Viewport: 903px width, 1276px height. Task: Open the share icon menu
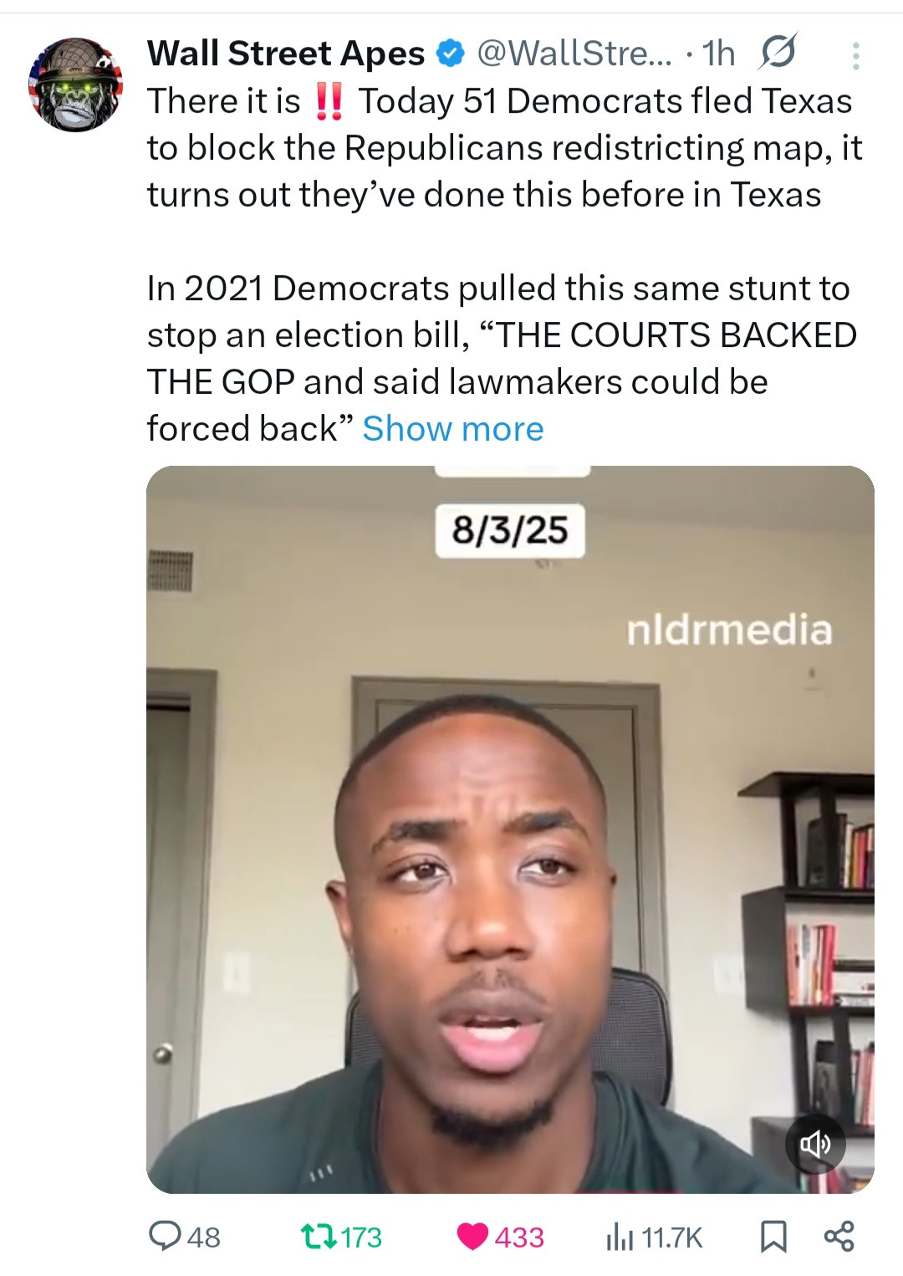pos(839,1236)
